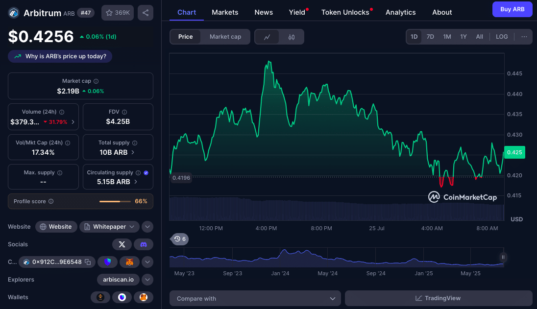
Task: Expand the Whitepaper dropdown
Action: point(110,227)
